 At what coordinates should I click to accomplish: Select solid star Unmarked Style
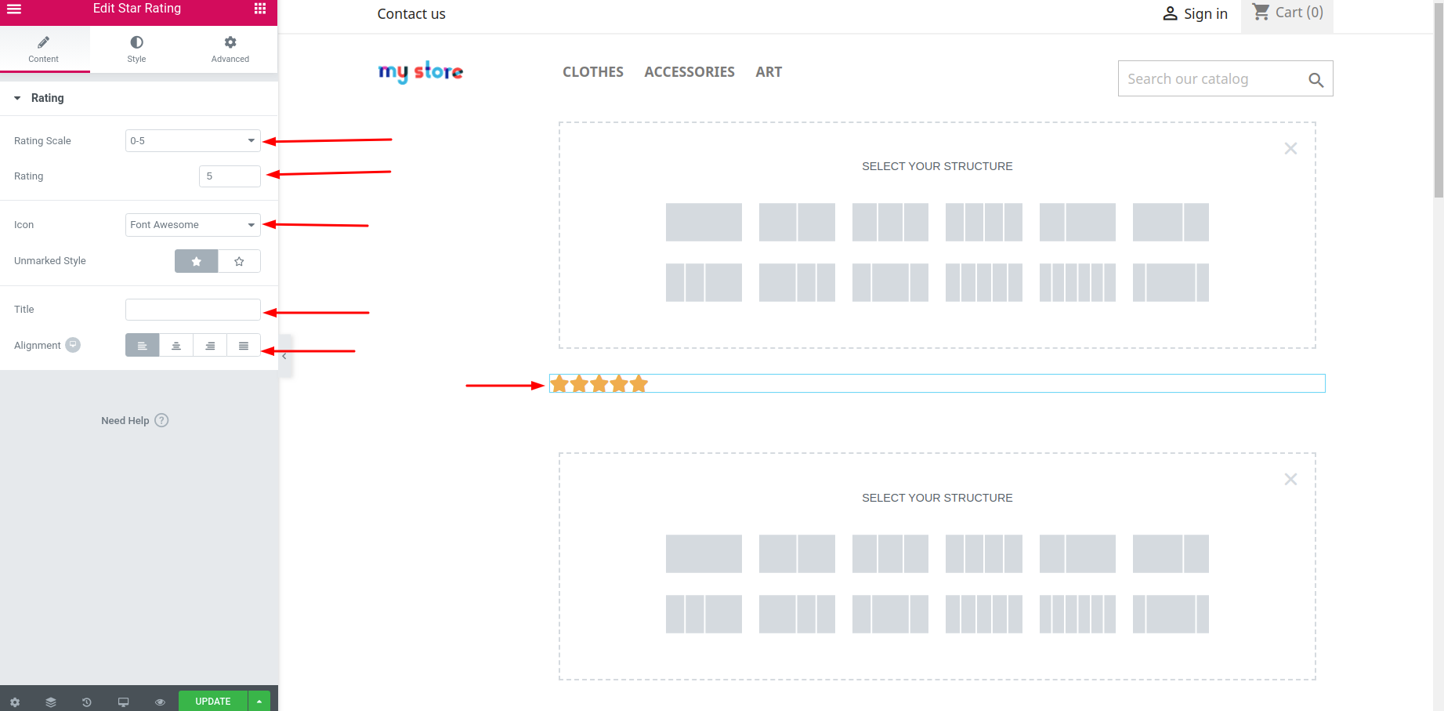coord(197,261)
